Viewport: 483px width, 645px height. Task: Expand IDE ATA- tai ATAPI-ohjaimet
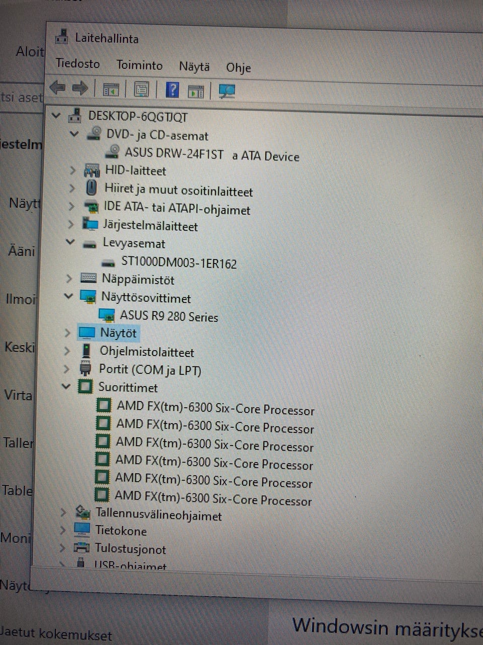(71, 206)
